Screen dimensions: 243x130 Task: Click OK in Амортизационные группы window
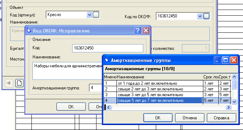point(158,118)
